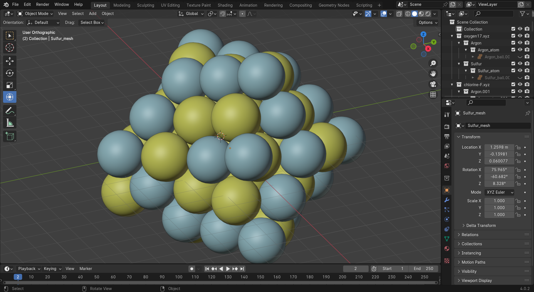Select the Measure tool
The image size is (534, 292).
[10, 123]
